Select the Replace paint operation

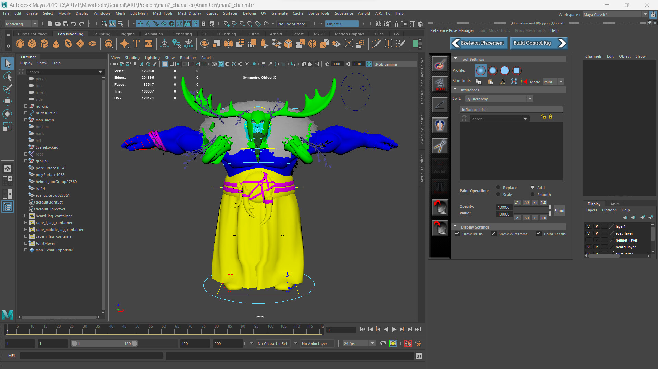coord(498,187)
